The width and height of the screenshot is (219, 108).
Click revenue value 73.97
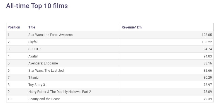pyautogui.click(x=208, y=85)
